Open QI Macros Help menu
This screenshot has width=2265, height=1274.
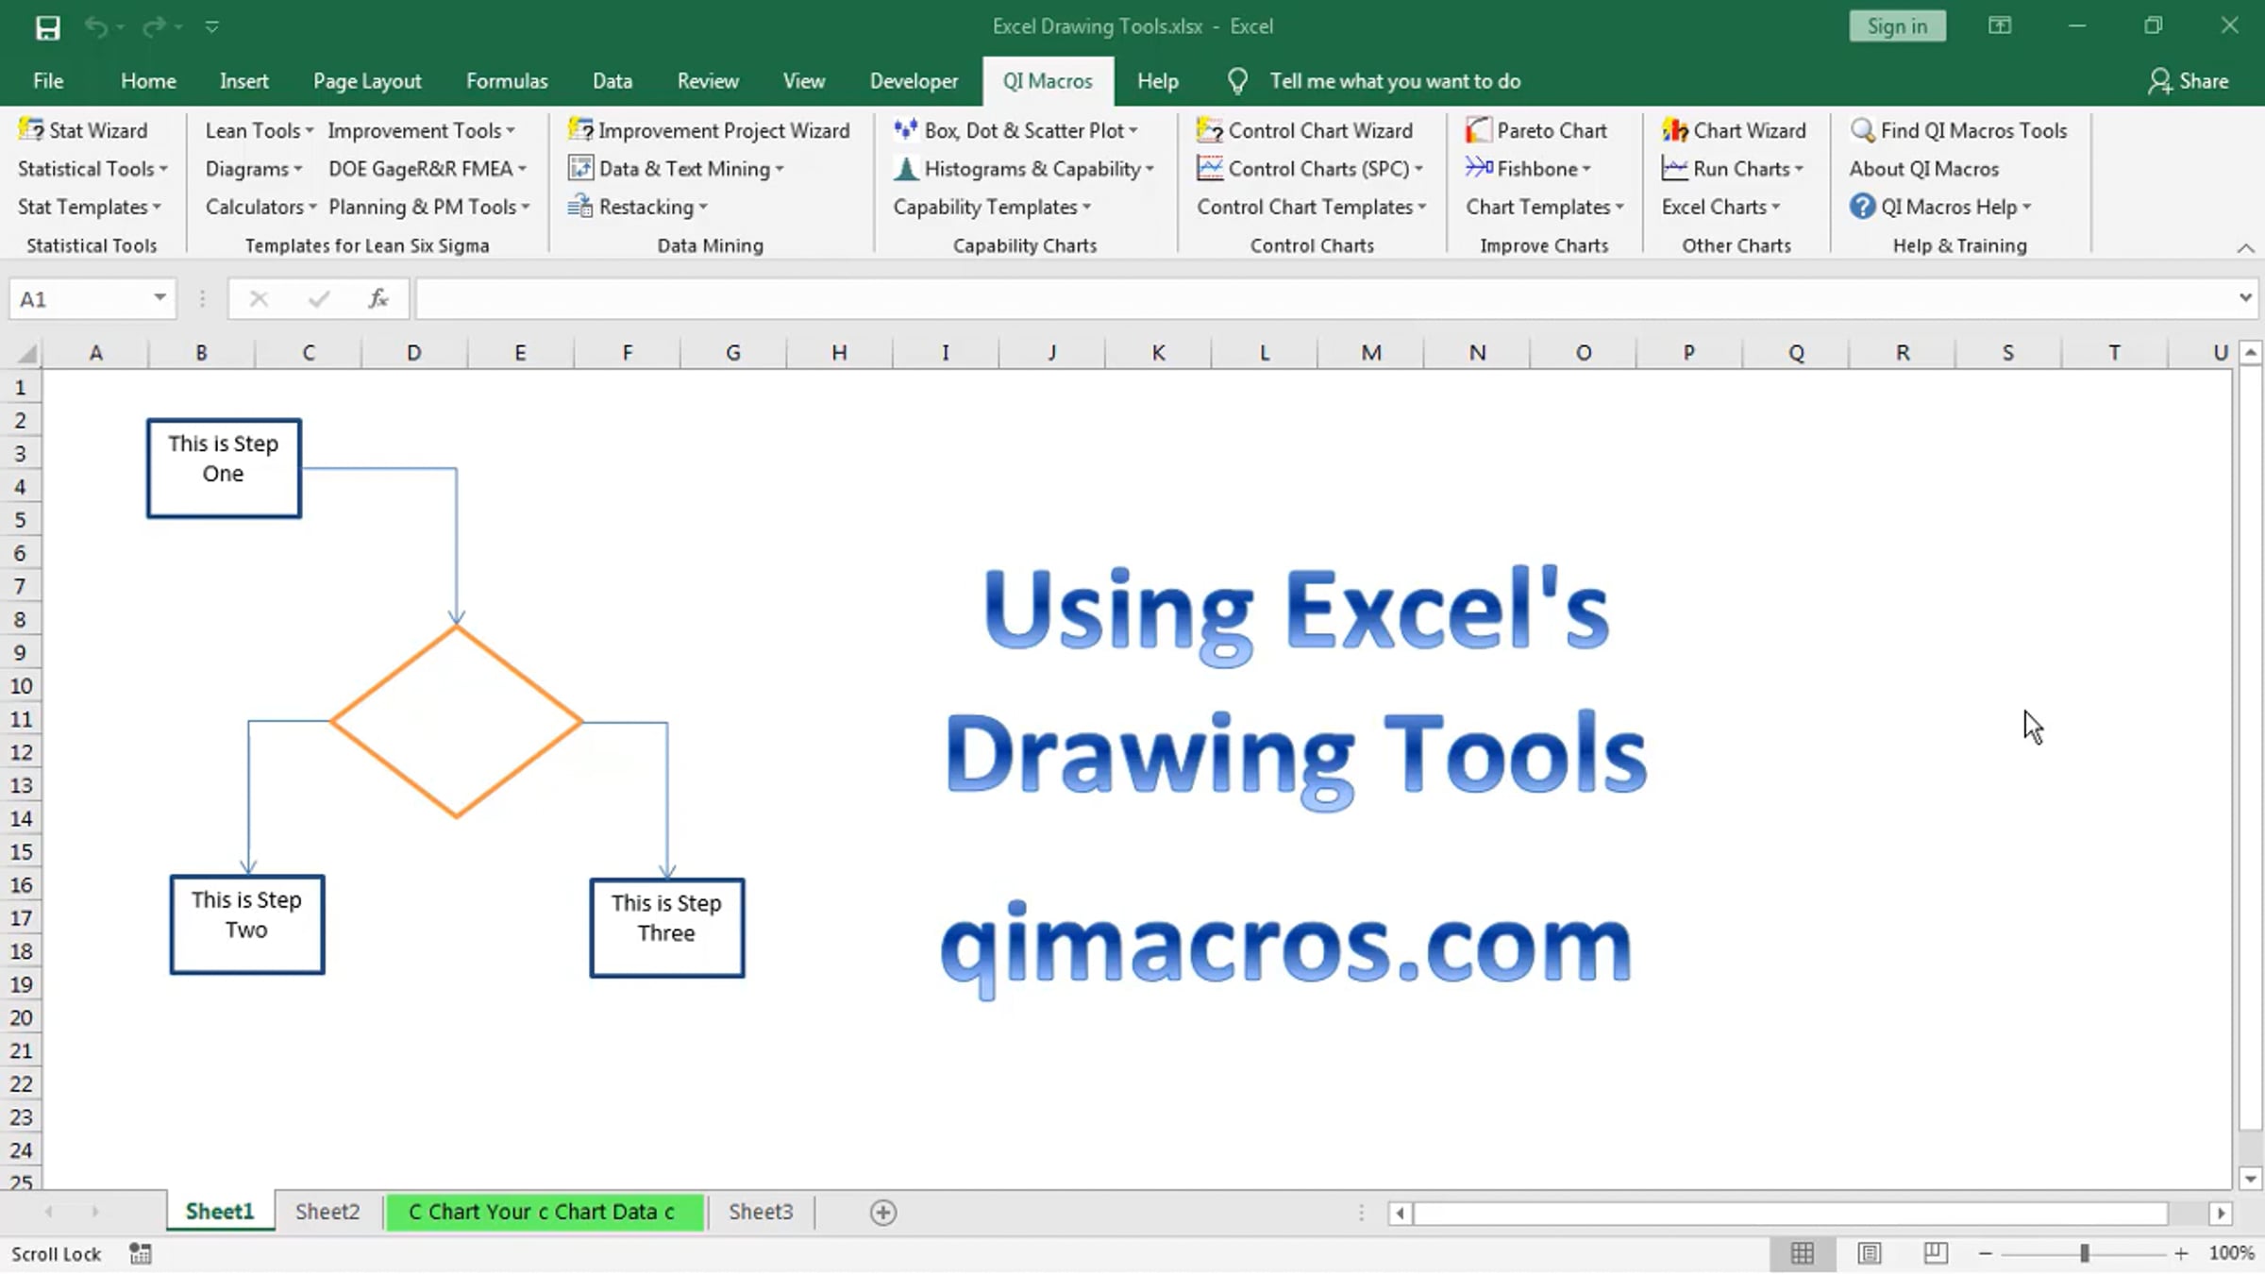1940,207
